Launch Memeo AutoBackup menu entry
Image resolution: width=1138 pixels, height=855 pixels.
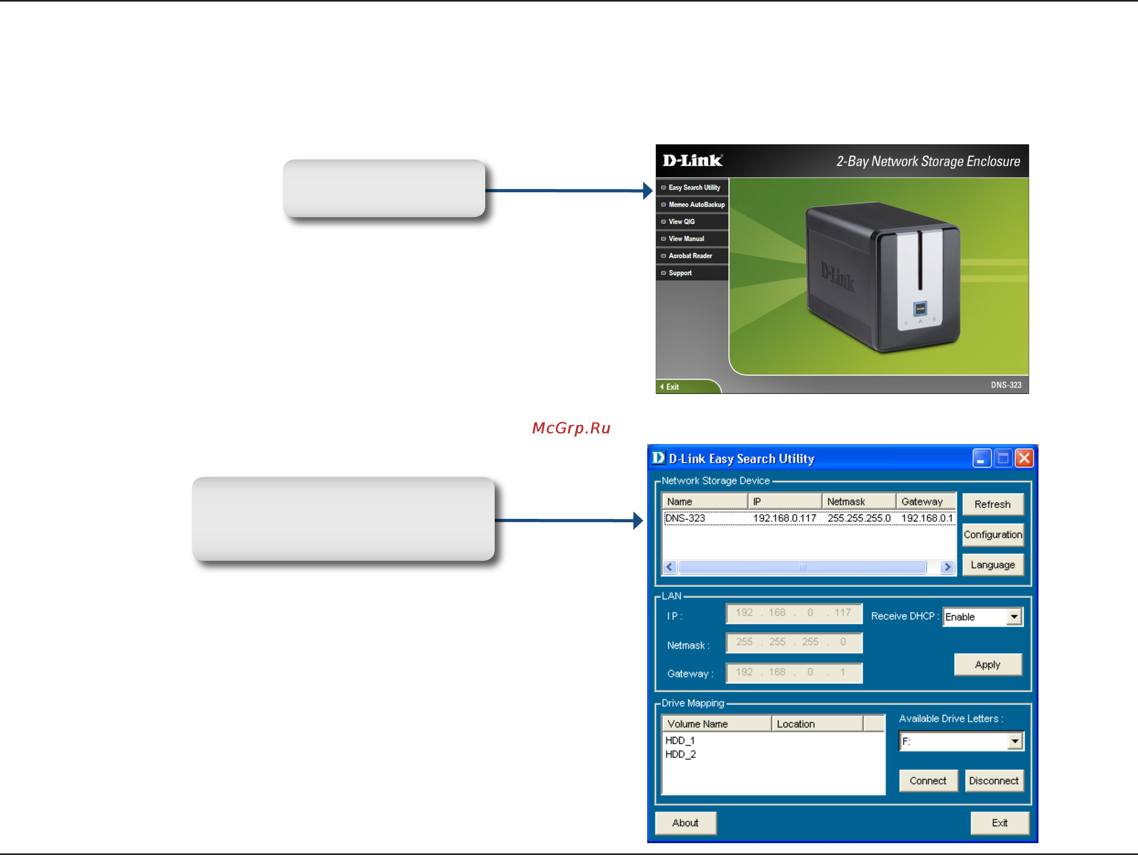point(692,204)
